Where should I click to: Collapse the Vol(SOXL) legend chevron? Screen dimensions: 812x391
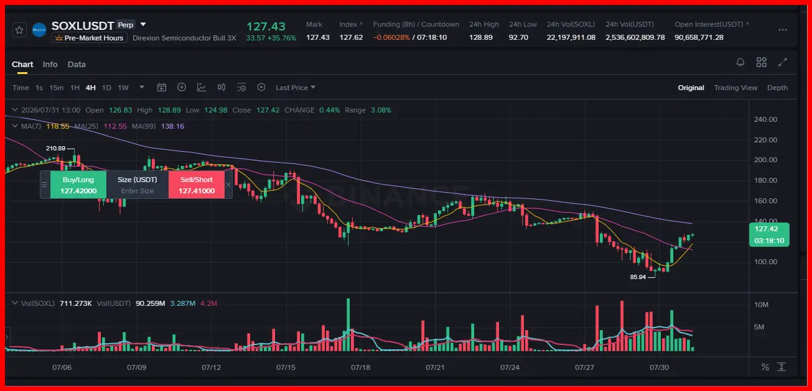(15, 303)
